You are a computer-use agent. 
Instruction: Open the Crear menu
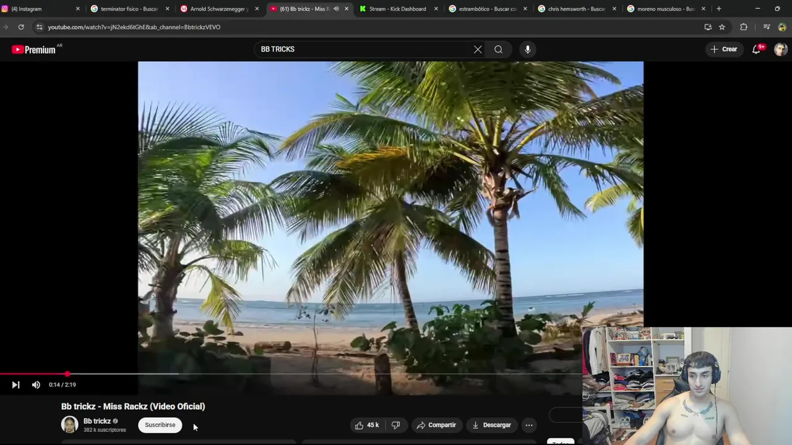[724, 49]
